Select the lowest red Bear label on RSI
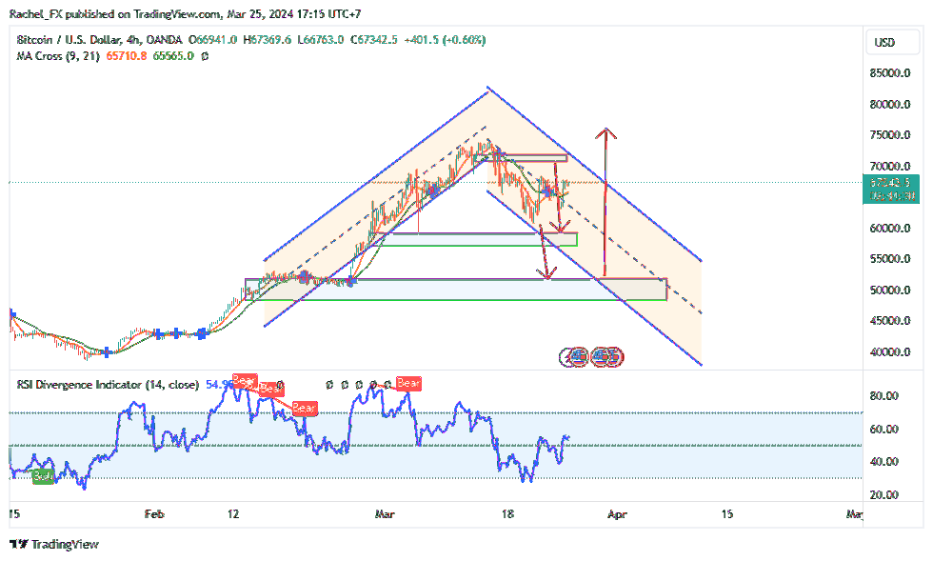 pos(304,409)
